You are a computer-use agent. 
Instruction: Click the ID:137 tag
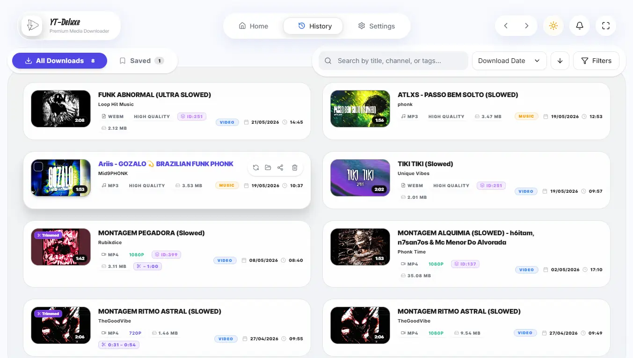[465, 264]
